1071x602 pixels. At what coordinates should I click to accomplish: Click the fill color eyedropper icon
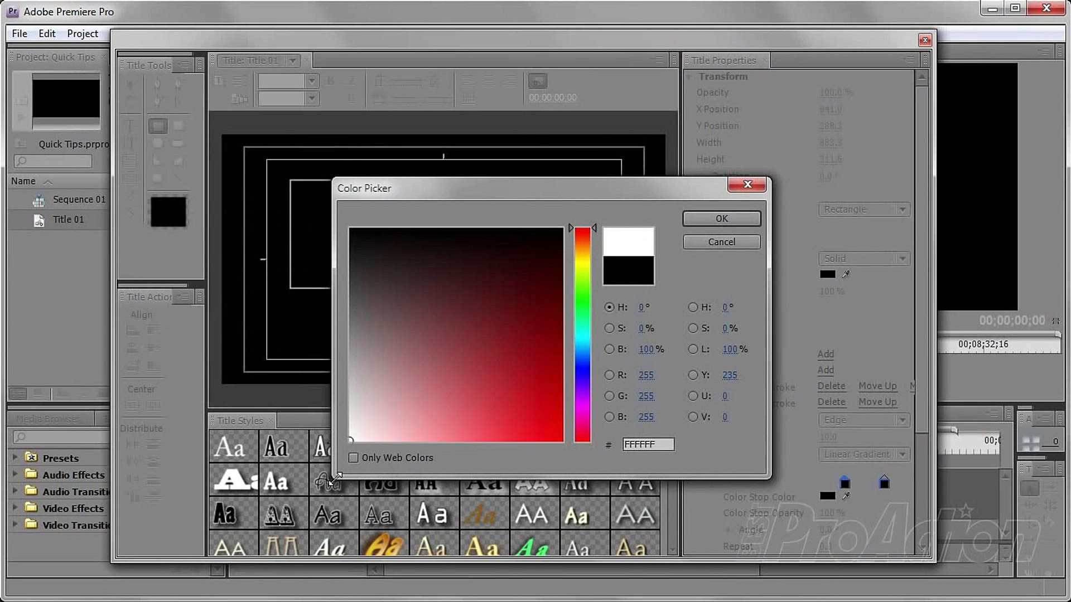pos(846,274)
